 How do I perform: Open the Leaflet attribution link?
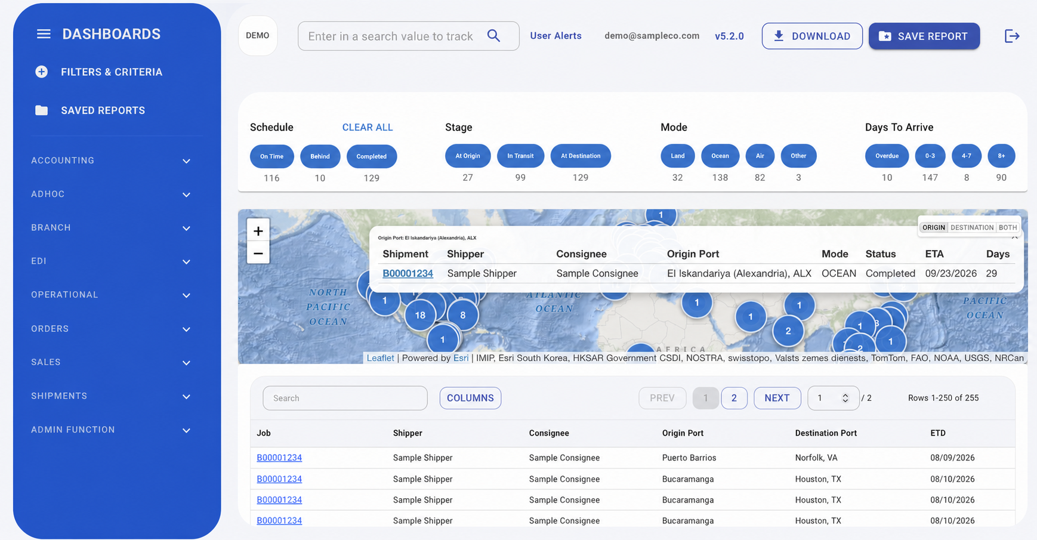point(380,358)
